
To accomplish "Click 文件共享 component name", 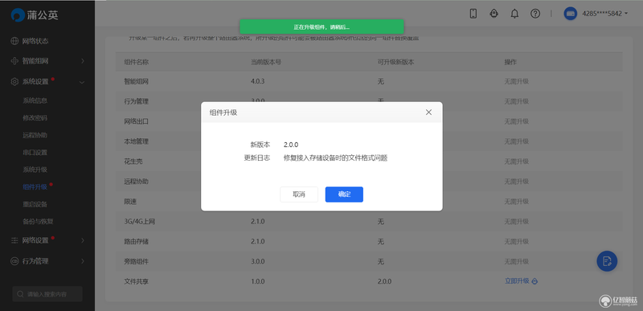I will pyautogui.click(x=136, y=281).
